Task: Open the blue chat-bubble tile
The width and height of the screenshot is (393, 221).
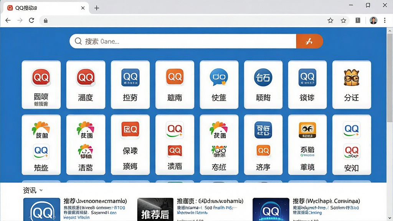Action: click(x=219, y=85)
